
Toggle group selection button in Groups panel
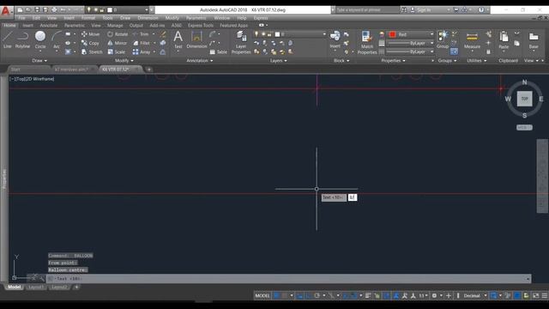tap(454, 51)
